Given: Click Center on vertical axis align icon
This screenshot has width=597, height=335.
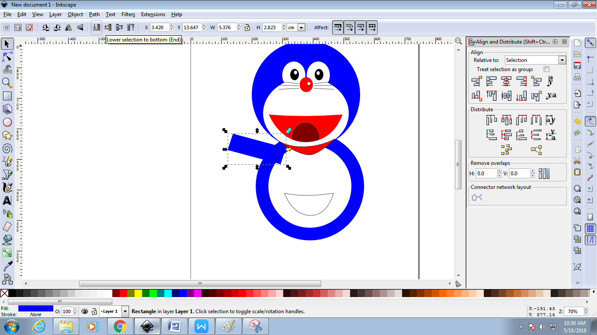Looking at the screenshot, I should (506, 81).
